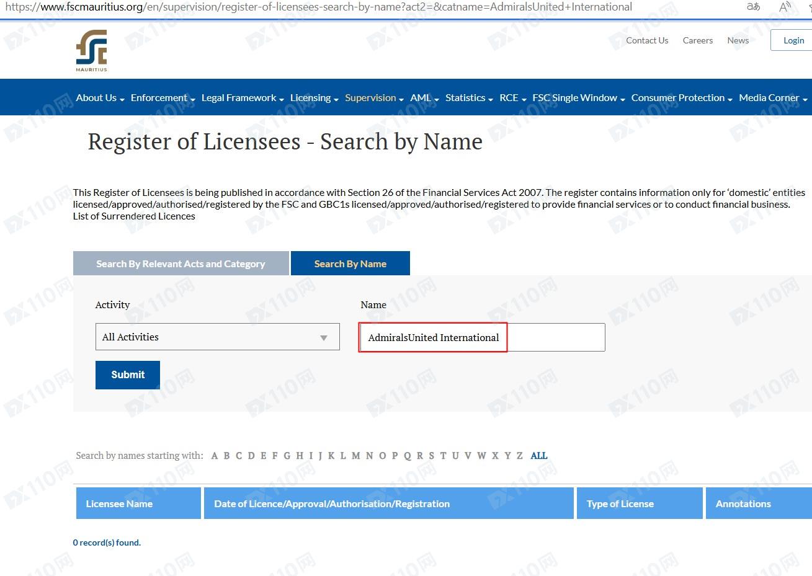
Task: Open the Legal Framework menu
Action: click(x=243, y=98)
